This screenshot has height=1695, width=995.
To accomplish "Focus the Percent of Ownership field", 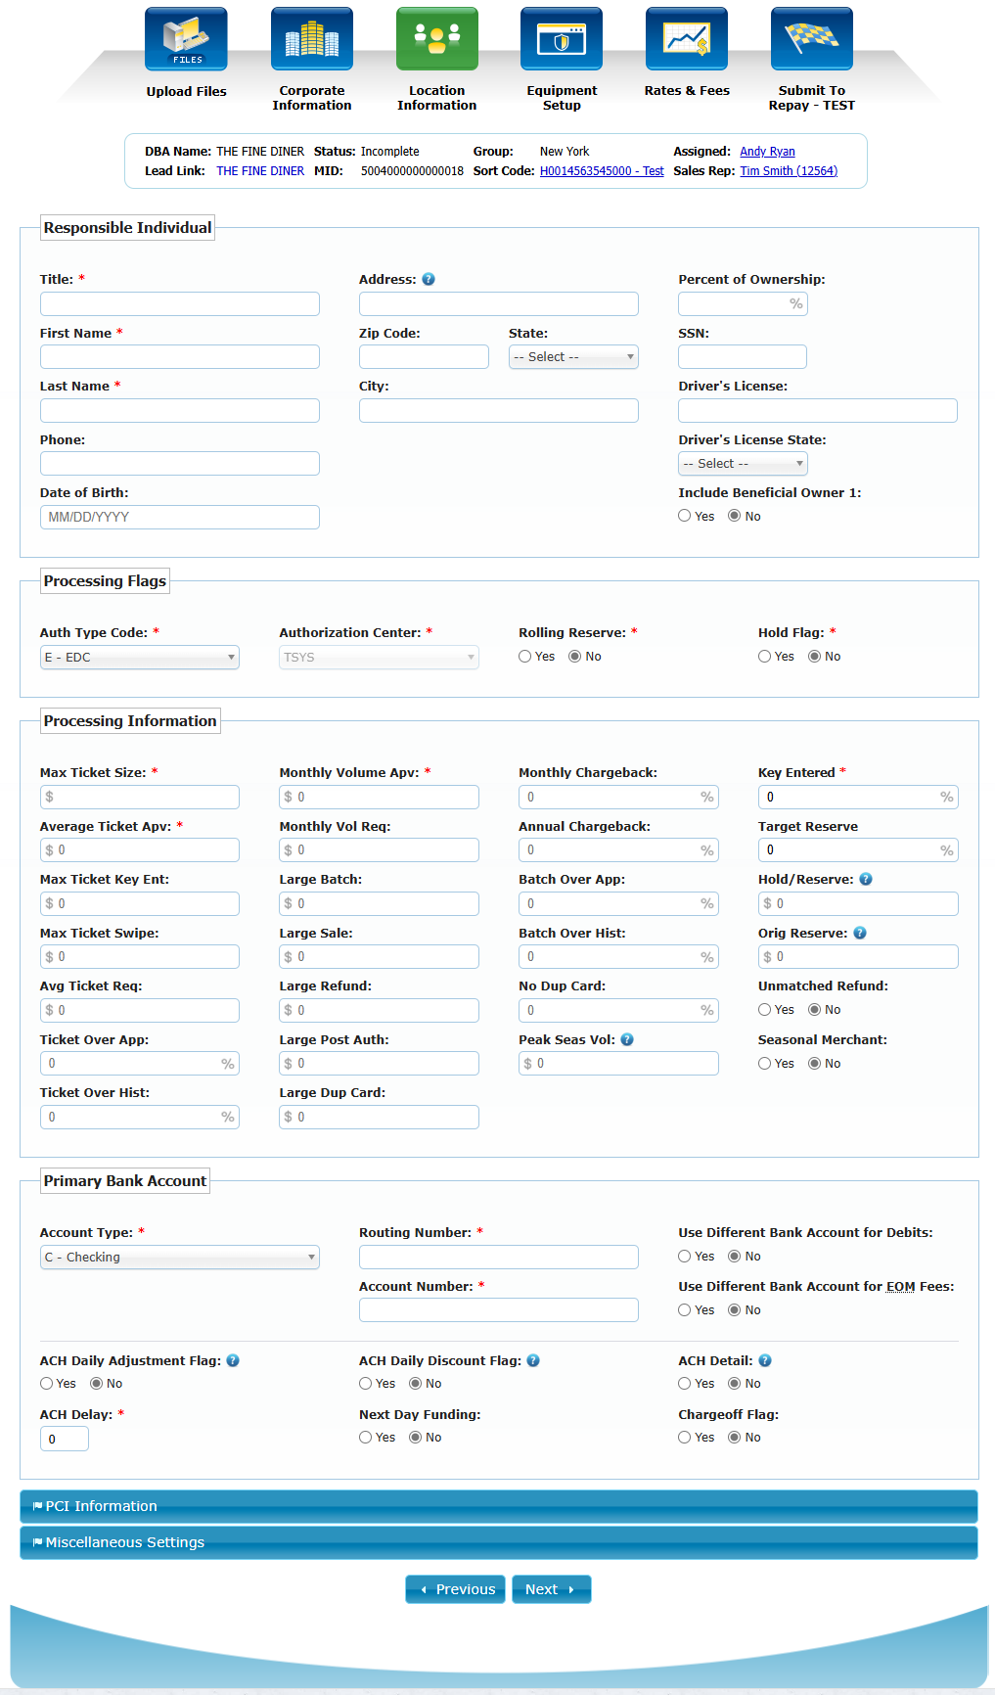I will (x=743, y=303).
